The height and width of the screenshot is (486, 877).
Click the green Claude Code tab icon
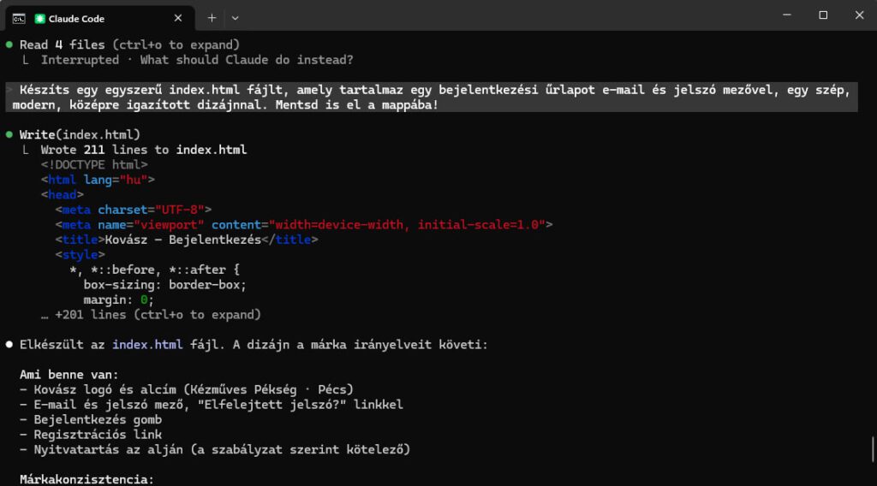pos(39,18)
